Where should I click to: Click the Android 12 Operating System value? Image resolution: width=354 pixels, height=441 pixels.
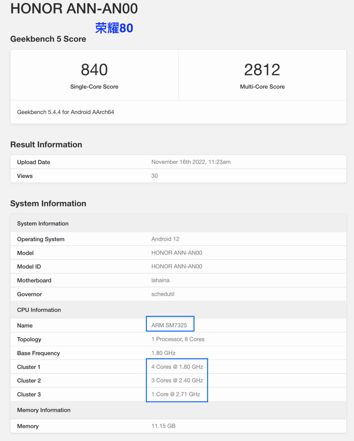165,239
